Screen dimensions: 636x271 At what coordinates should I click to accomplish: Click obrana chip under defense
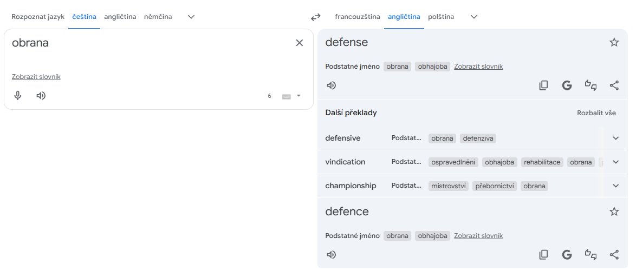[397, 67]
